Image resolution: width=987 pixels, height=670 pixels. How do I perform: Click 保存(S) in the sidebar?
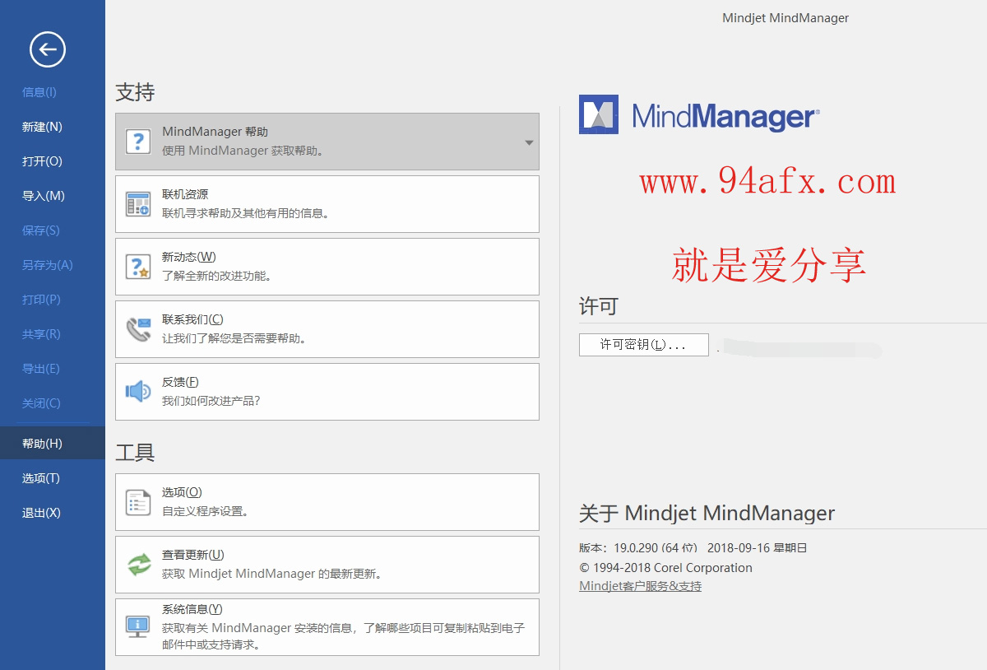point(41,230)
